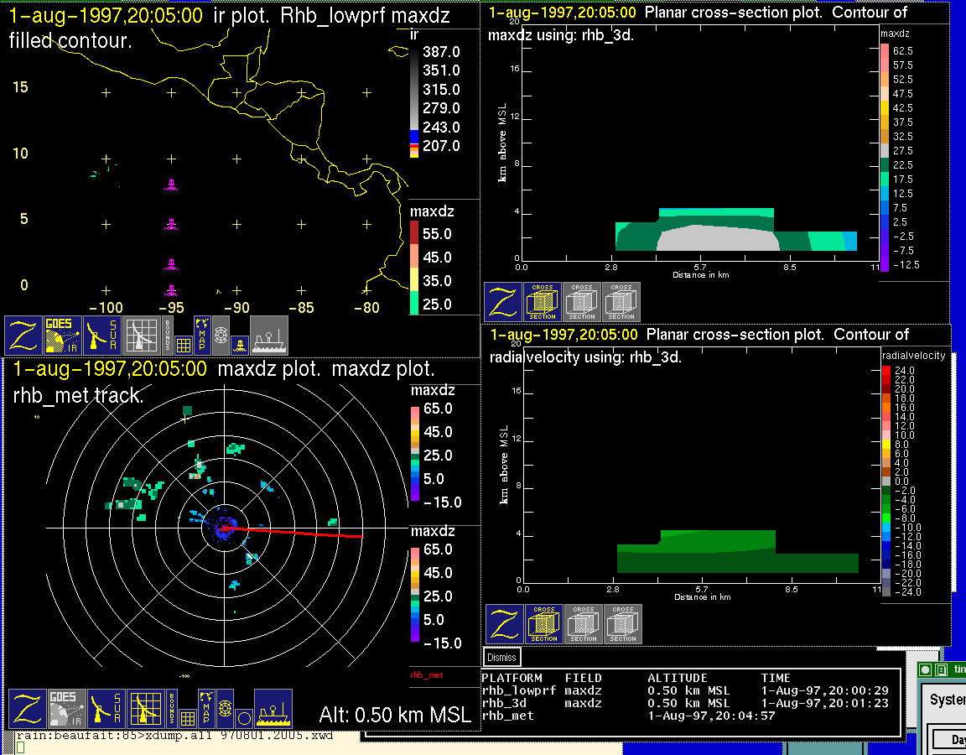Select the middle gray Cross Section icon under the radialvelocity plot

click(584, 624)
